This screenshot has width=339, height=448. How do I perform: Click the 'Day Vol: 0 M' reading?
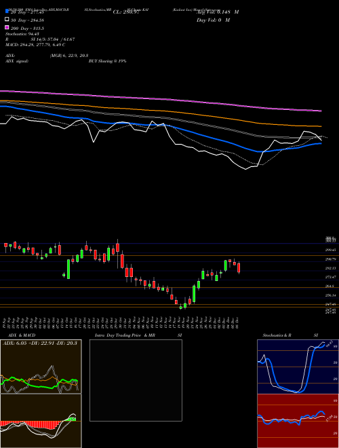(213, 20)
